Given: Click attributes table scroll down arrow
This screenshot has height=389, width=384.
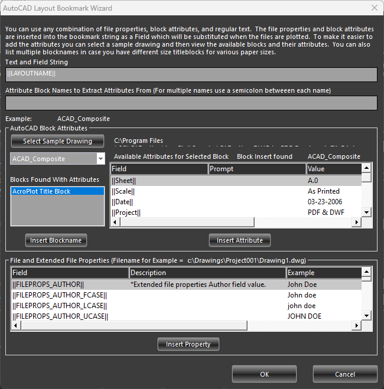Looking at the screenshot, I should [366, 213].
